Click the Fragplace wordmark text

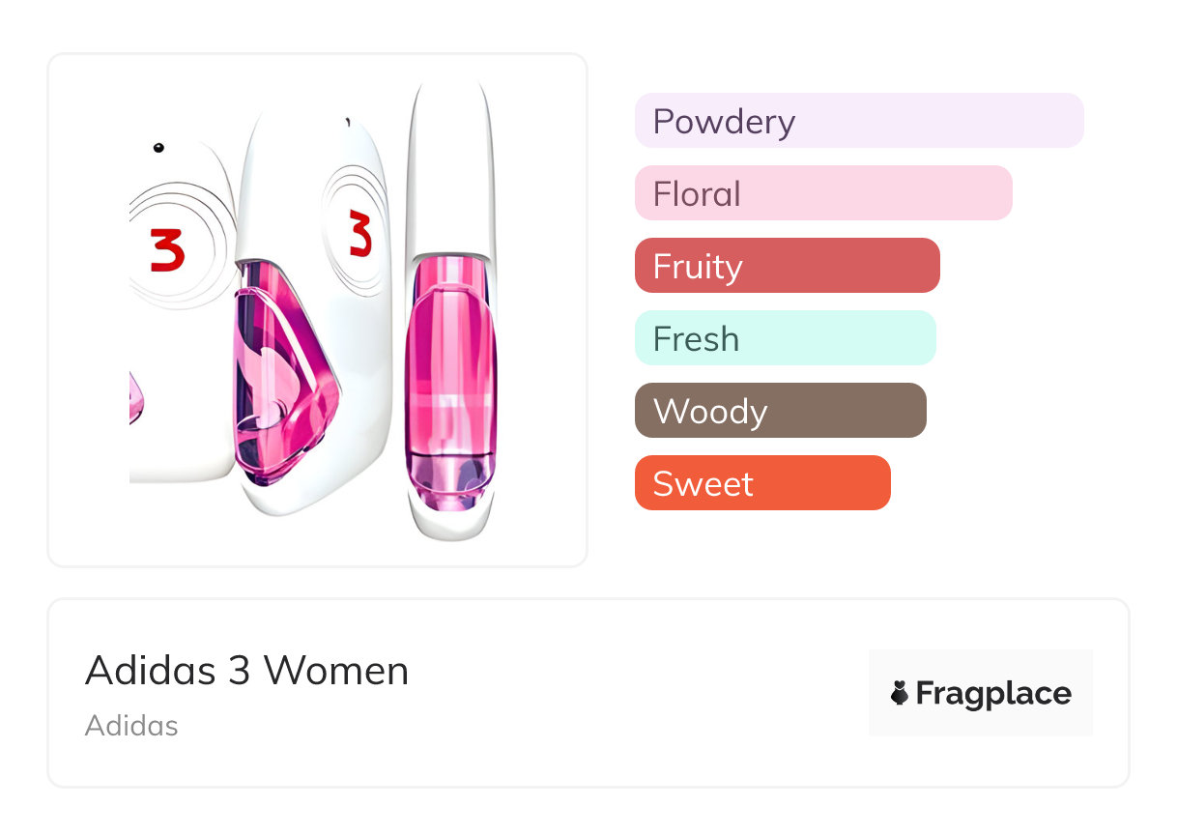(x=992, y=693)
